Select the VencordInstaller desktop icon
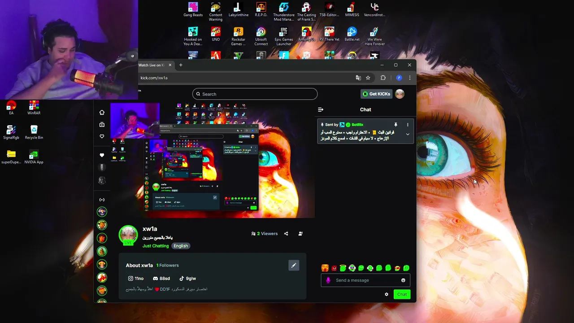574x323 pixels. click(374, 10)
